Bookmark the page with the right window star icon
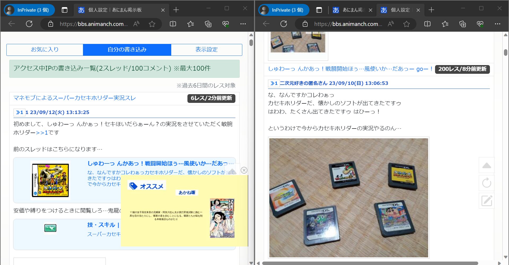 pos(406,24)
